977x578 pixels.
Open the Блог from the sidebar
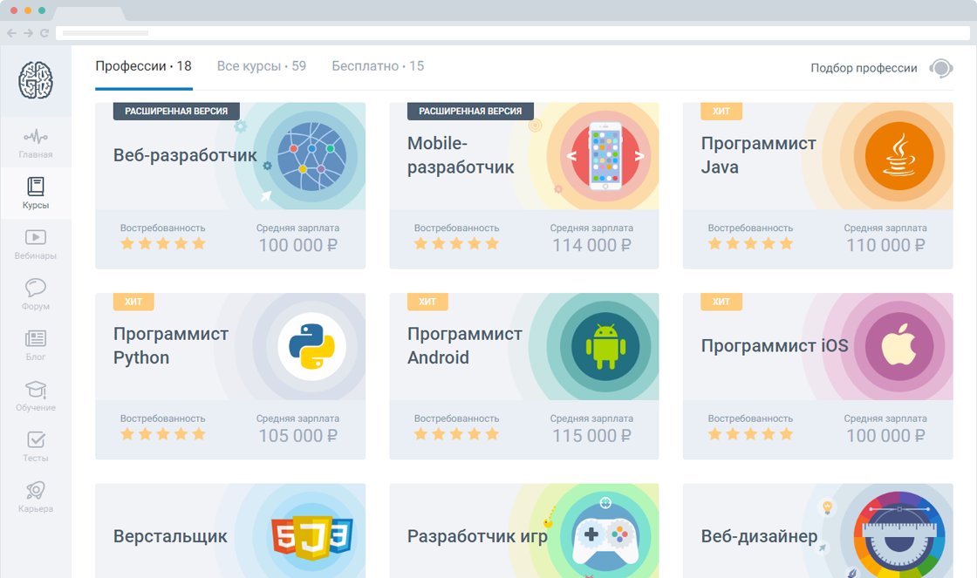(35, 343)
